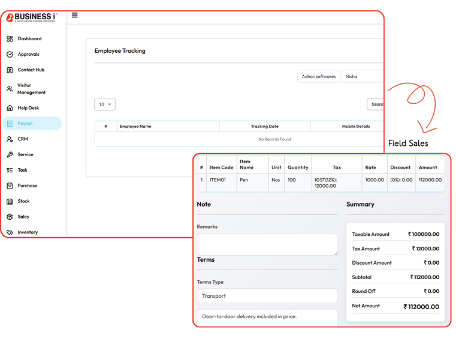Viewport: 456px width, 338px height.
Task: Click the Approvals checkmark icon
Action: (10, 55)
